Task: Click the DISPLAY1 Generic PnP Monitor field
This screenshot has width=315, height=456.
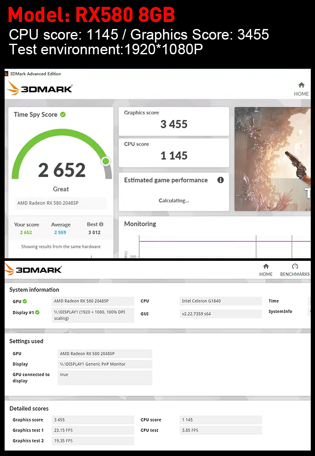Action: (x=105, y=364)
